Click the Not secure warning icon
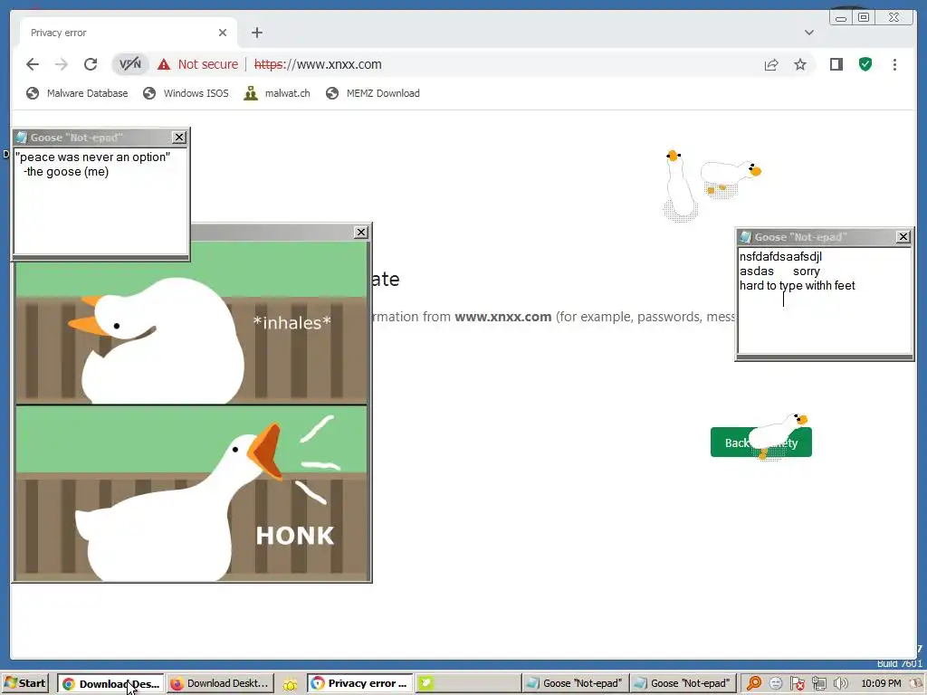This screenshot has width=927, height=695. click(164, 64)
